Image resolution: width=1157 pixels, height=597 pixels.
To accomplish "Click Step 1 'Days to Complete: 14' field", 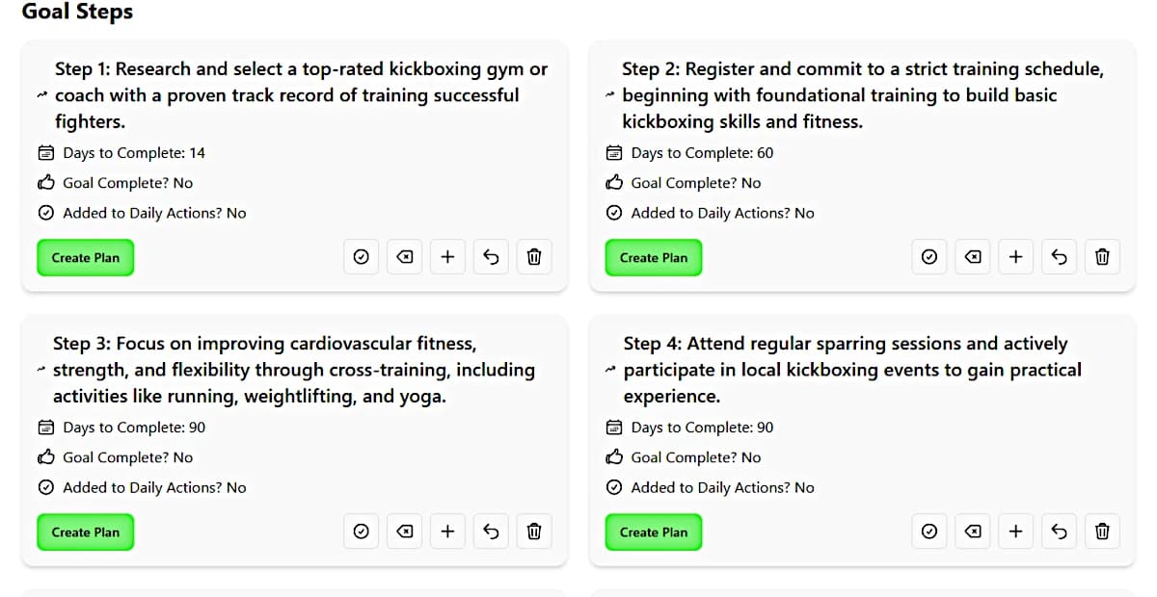I will pos(121,152).
